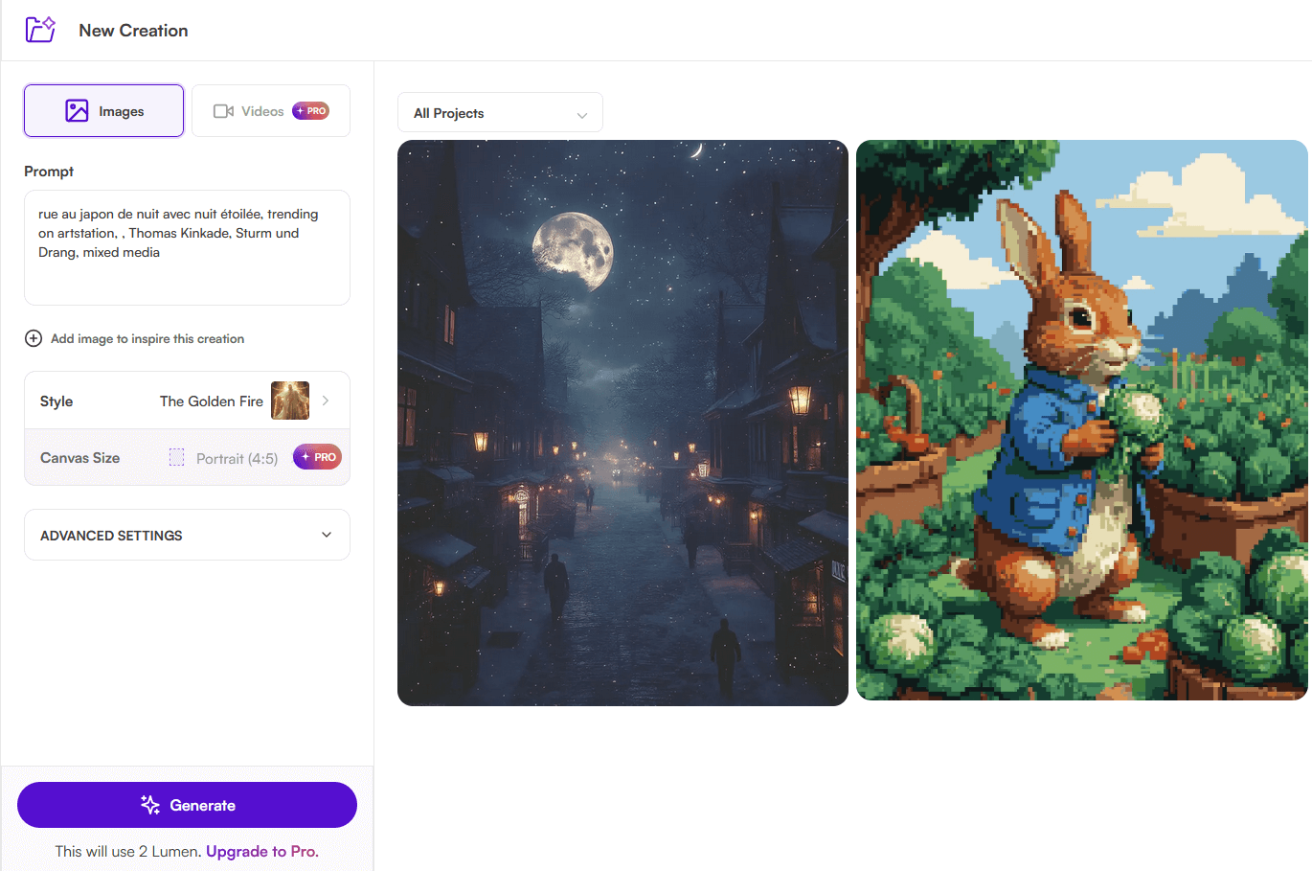This screenshot has height=871, width=1312.
Task: Click The Golden Fire style thumbnail
Action: pyautogui.click(x=290, y=401)
